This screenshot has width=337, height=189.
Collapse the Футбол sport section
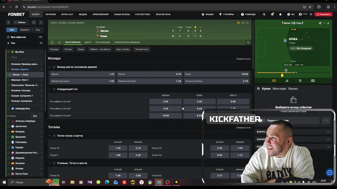41,52
